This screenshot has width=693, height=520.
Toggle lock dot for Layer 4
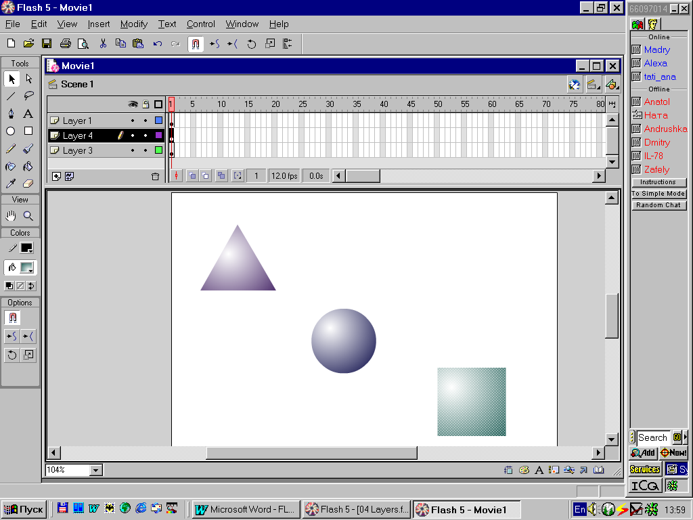click(x=146, y=135)
